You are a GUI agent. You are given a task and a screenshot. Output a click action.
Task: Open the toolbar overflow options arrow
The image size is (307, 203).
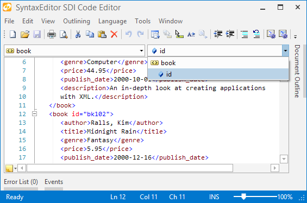coord(295,36)
